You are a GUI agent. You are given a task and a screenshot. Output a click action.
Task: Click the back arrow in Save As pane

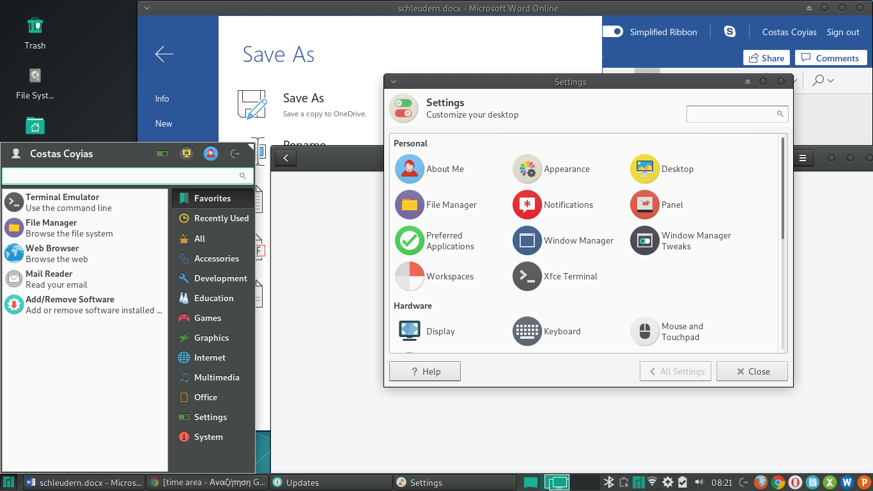(x=164, y=54)
